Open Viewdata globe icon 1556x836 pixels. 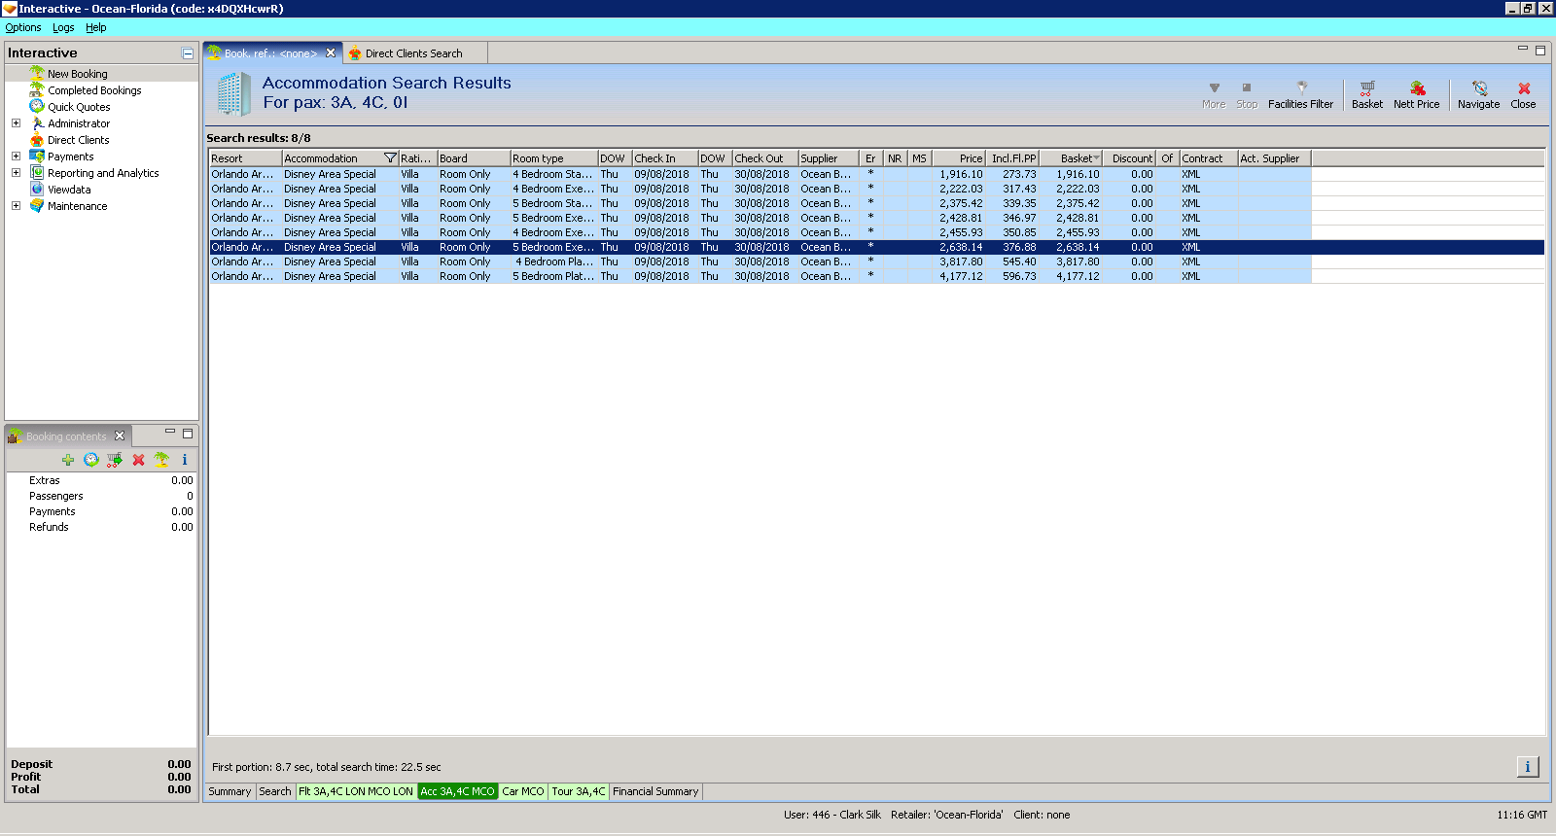click(x=37, y=190)
